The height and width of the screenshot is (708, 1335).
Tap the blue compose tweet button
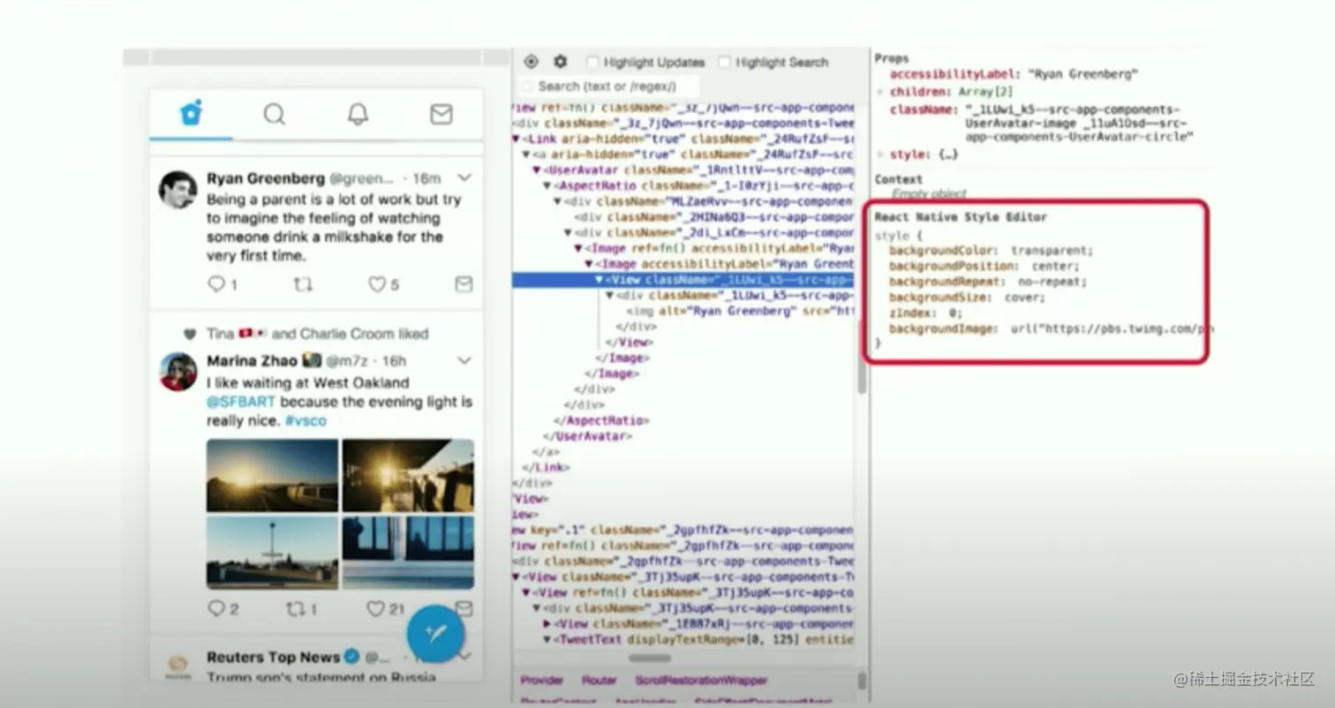435,633
